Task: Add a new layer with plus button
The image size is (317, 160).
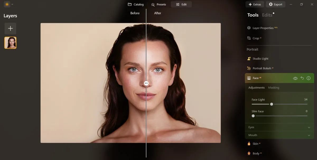Action: [x=10, y=29]
